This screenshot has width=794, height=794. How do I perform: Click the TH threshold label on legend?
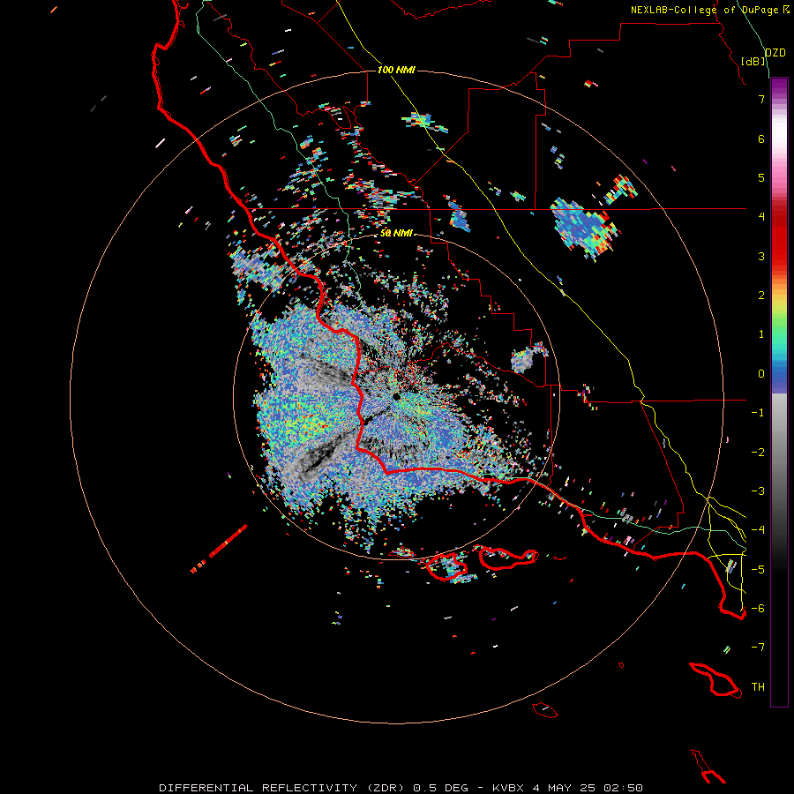coord(758,687)
